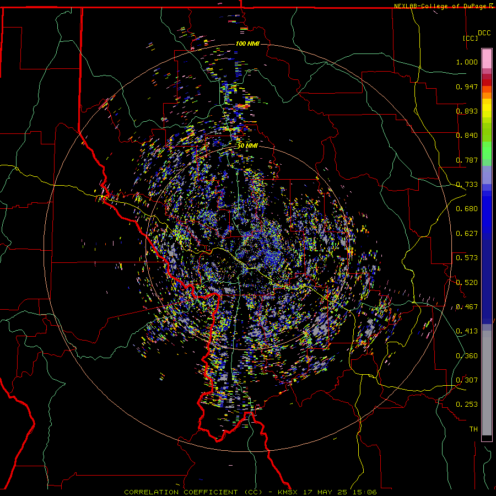Select the 0.627 legend value
The image size is (496, 496).
point(467,234)
